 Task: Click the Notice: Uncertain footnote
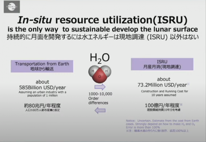click(162, 126)
